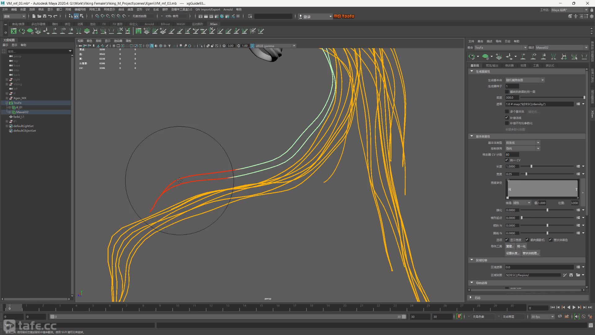Viewport: 595px width, 335px height.
Task: Click the expression icon beside the density mask field
Action: [578, 104]
